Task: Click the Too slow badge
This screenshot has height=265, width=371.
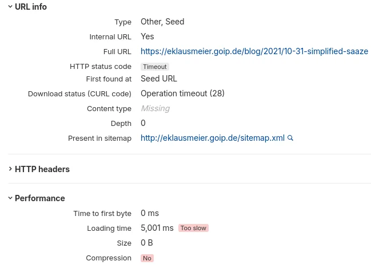Action: 193,228
